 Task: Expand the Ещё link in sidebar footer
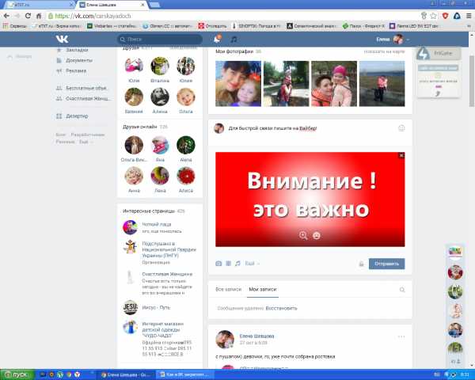pos(85,142)
